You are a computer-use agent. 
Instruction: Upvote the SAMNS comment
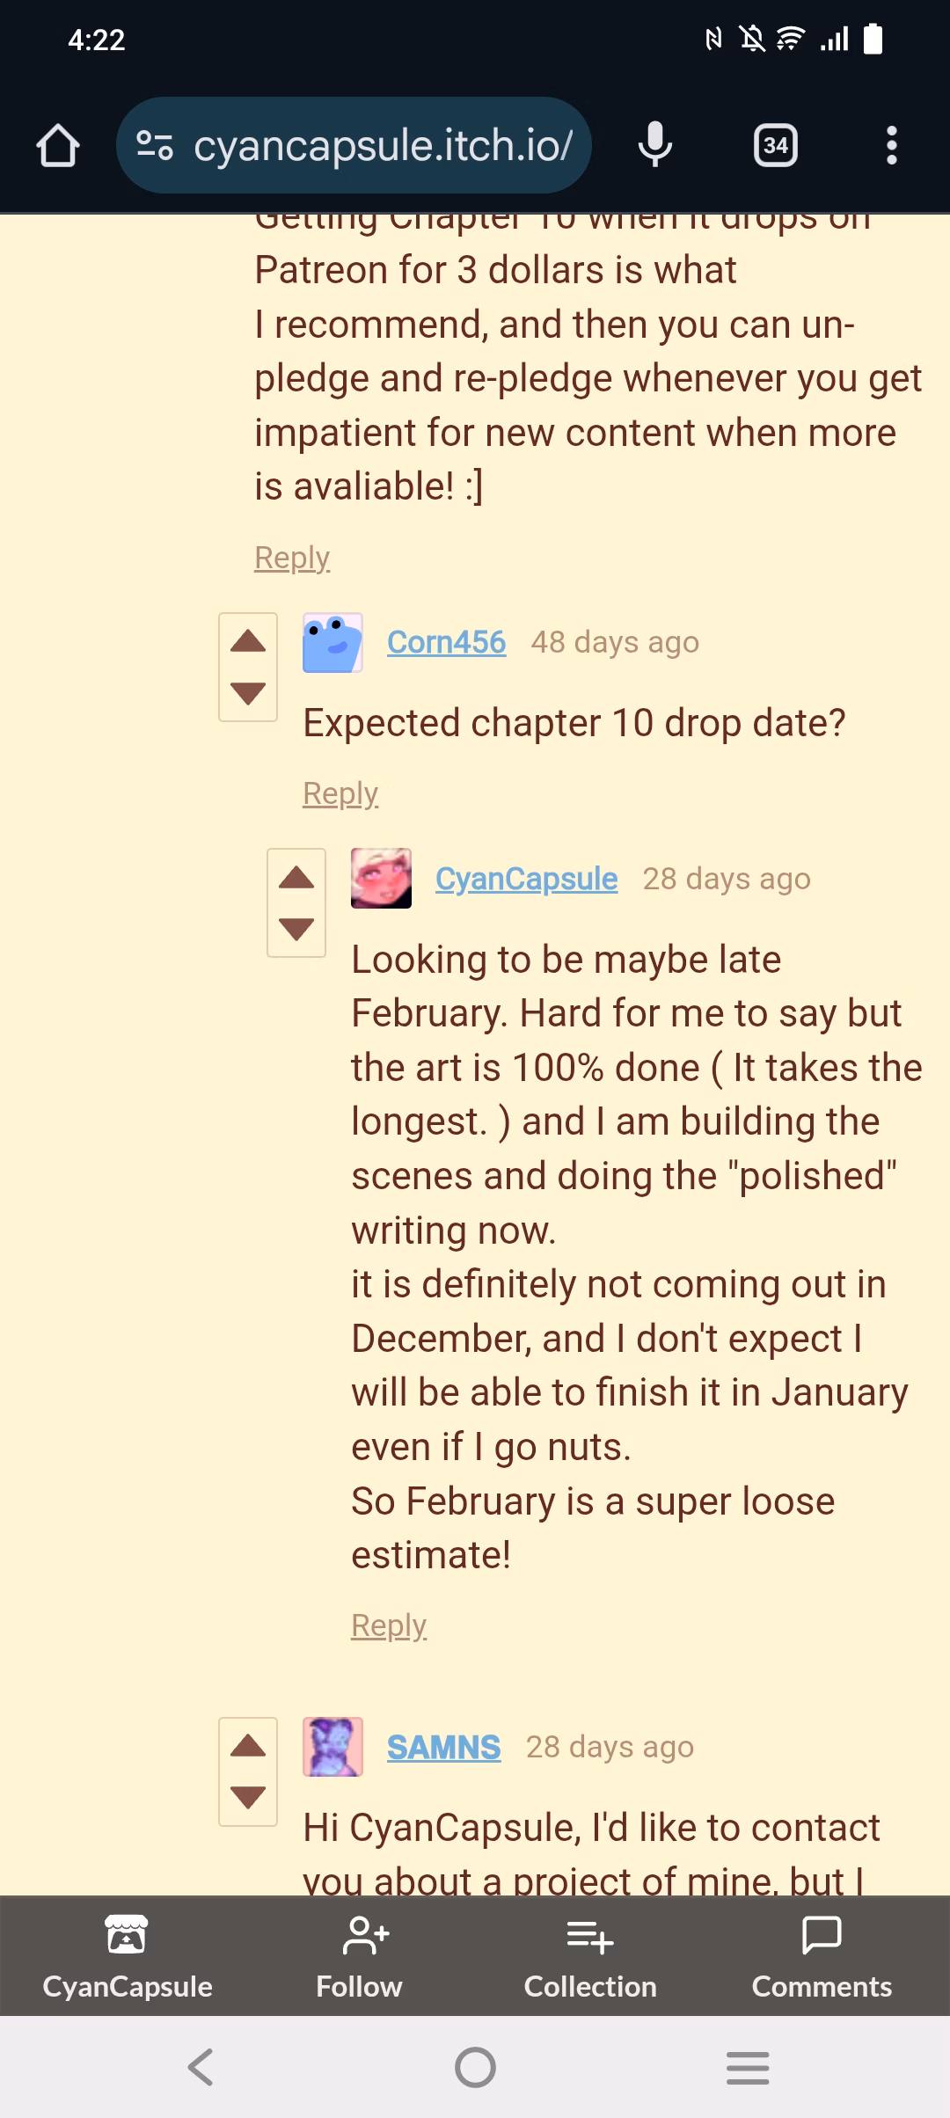pos(248,1746)
